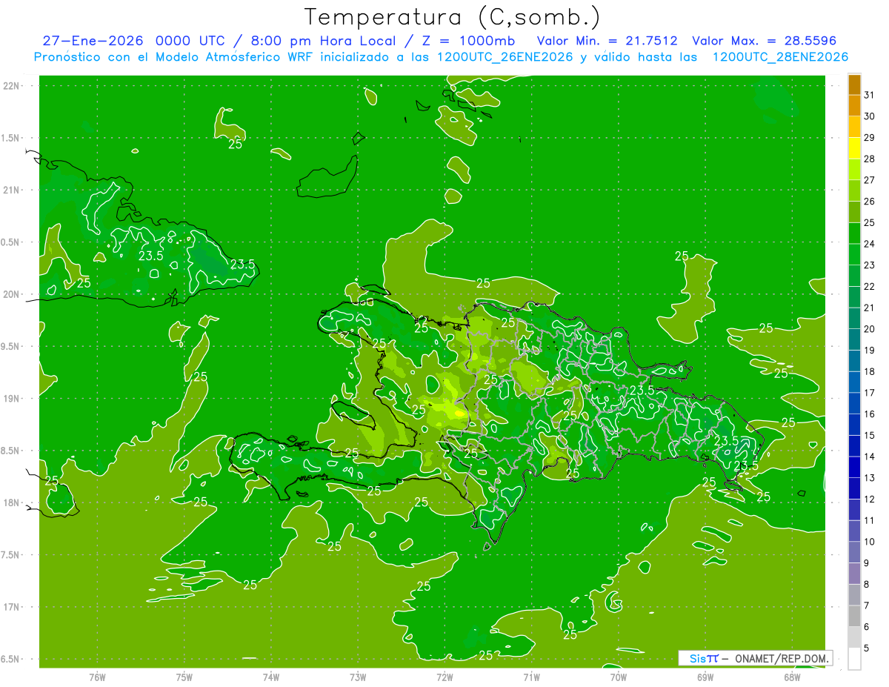This screenshot has width=889, height=687.
Task: Click the "19N" latitude axis label
Action: (12, 399)
